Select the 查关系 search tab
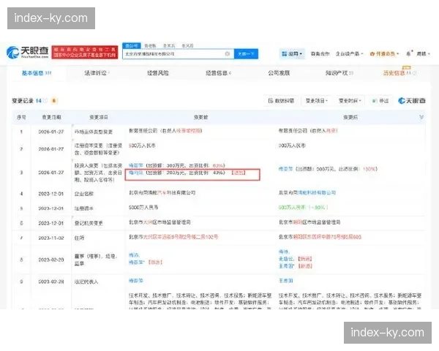The width and height of the screenshot is (439, 351). (x=169, y=45)
